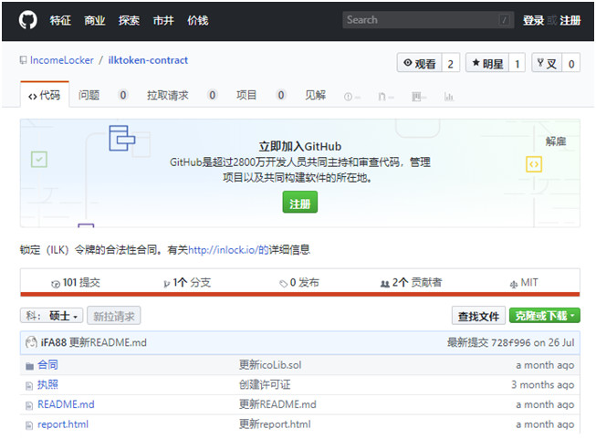
Task: Open the 执照 file
Action: [x=47, y=384]
